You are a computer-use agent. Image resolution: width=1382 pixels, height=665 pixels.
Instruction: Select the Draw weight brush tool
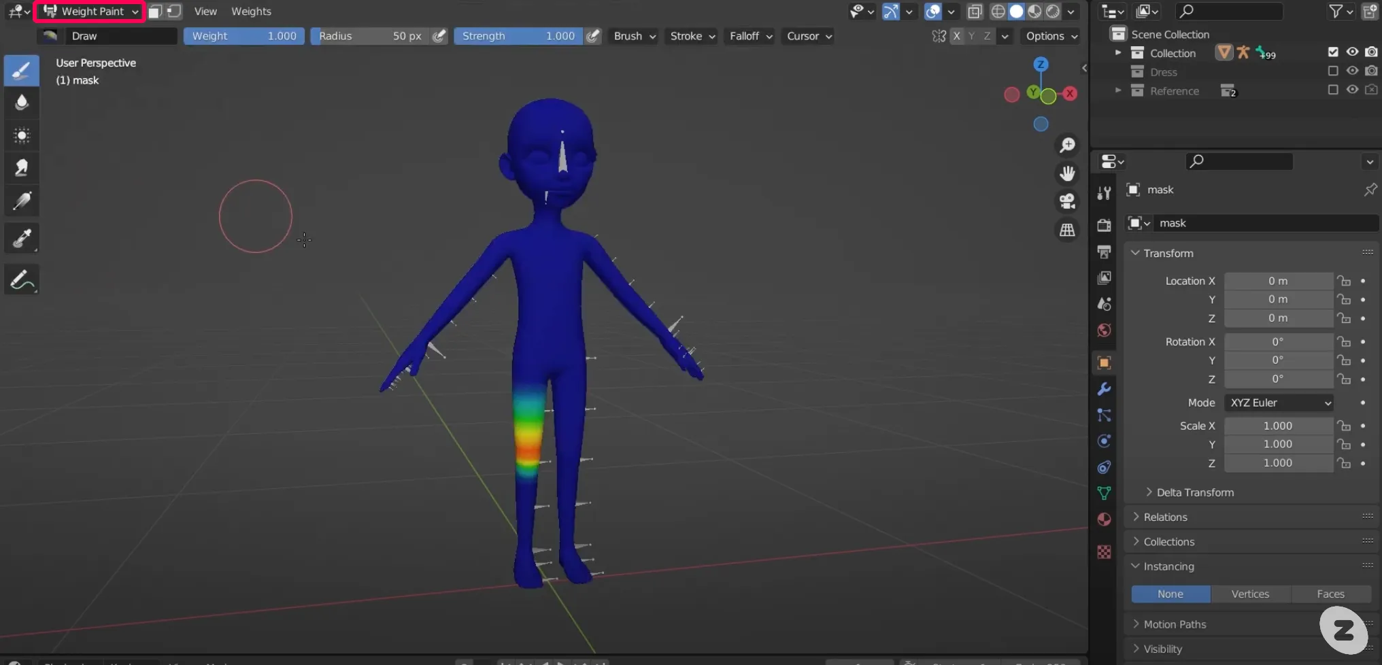click(22, 70)
